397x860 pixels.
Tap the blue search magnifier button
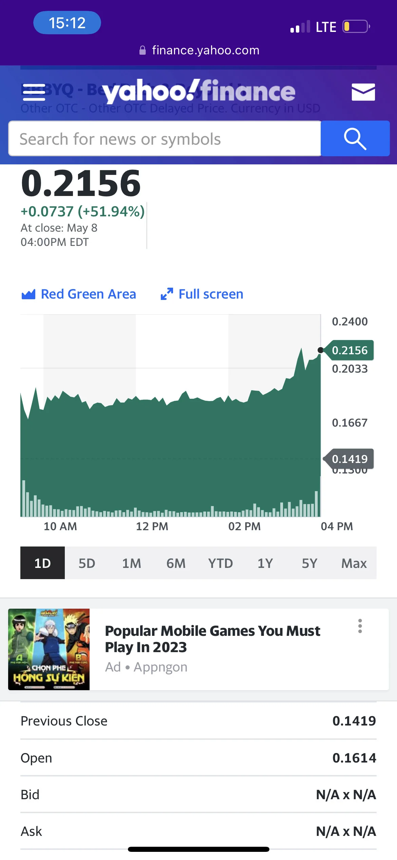pos(355,139)
